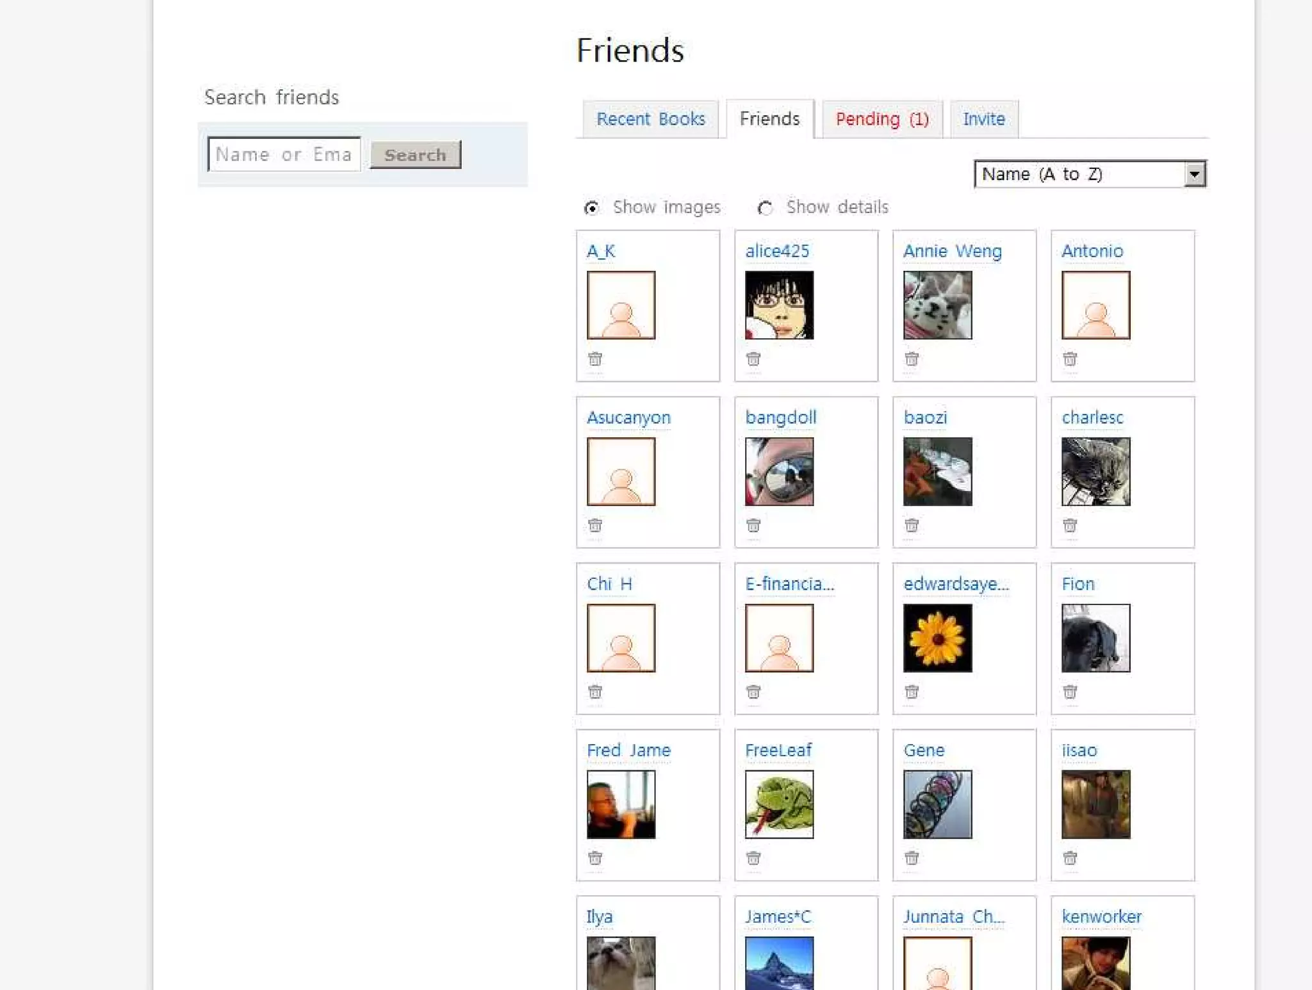
Task: Click the Chi H name link
Action: tap(609, 584)
